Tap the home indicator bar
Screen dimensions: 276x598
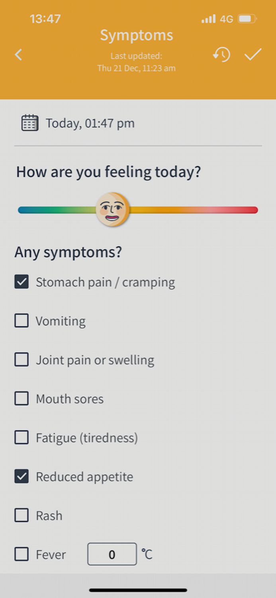[x=138, y=590]
